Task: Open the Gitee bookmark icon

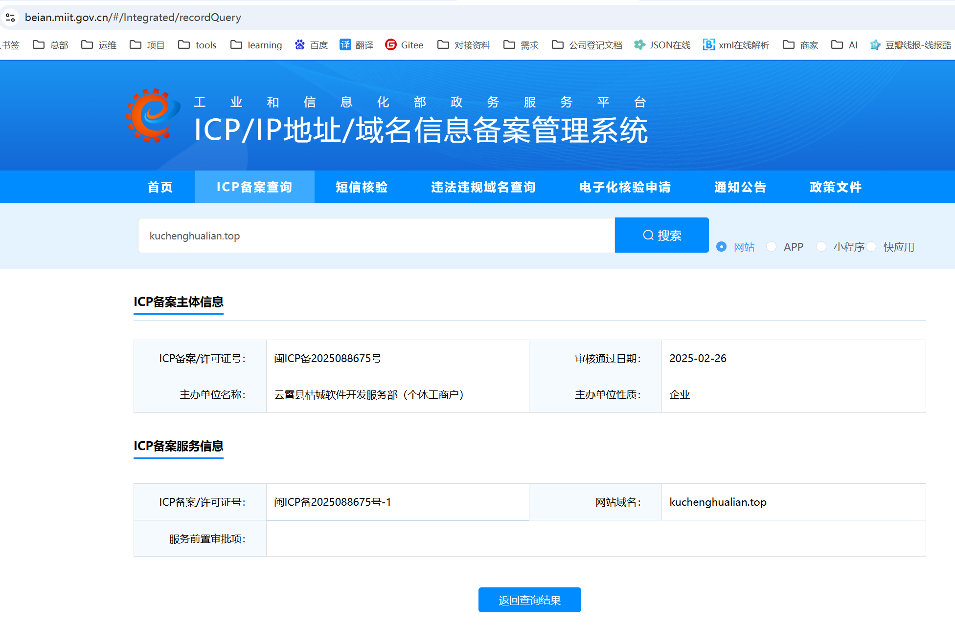Action: point(391,45)
